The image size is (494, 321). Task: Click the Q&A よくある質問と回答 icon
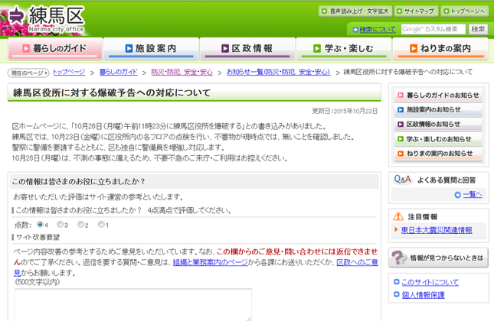pyautogui.click(x=403, y=179)
